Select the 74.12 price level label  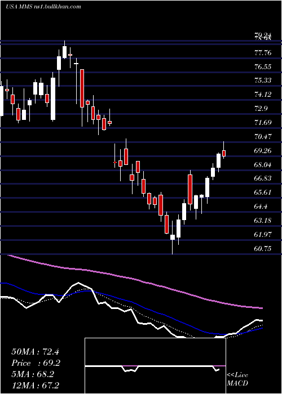263,95
